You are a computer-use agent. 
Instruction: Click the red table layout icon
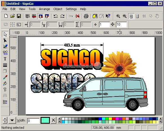[x=34, y=16]
